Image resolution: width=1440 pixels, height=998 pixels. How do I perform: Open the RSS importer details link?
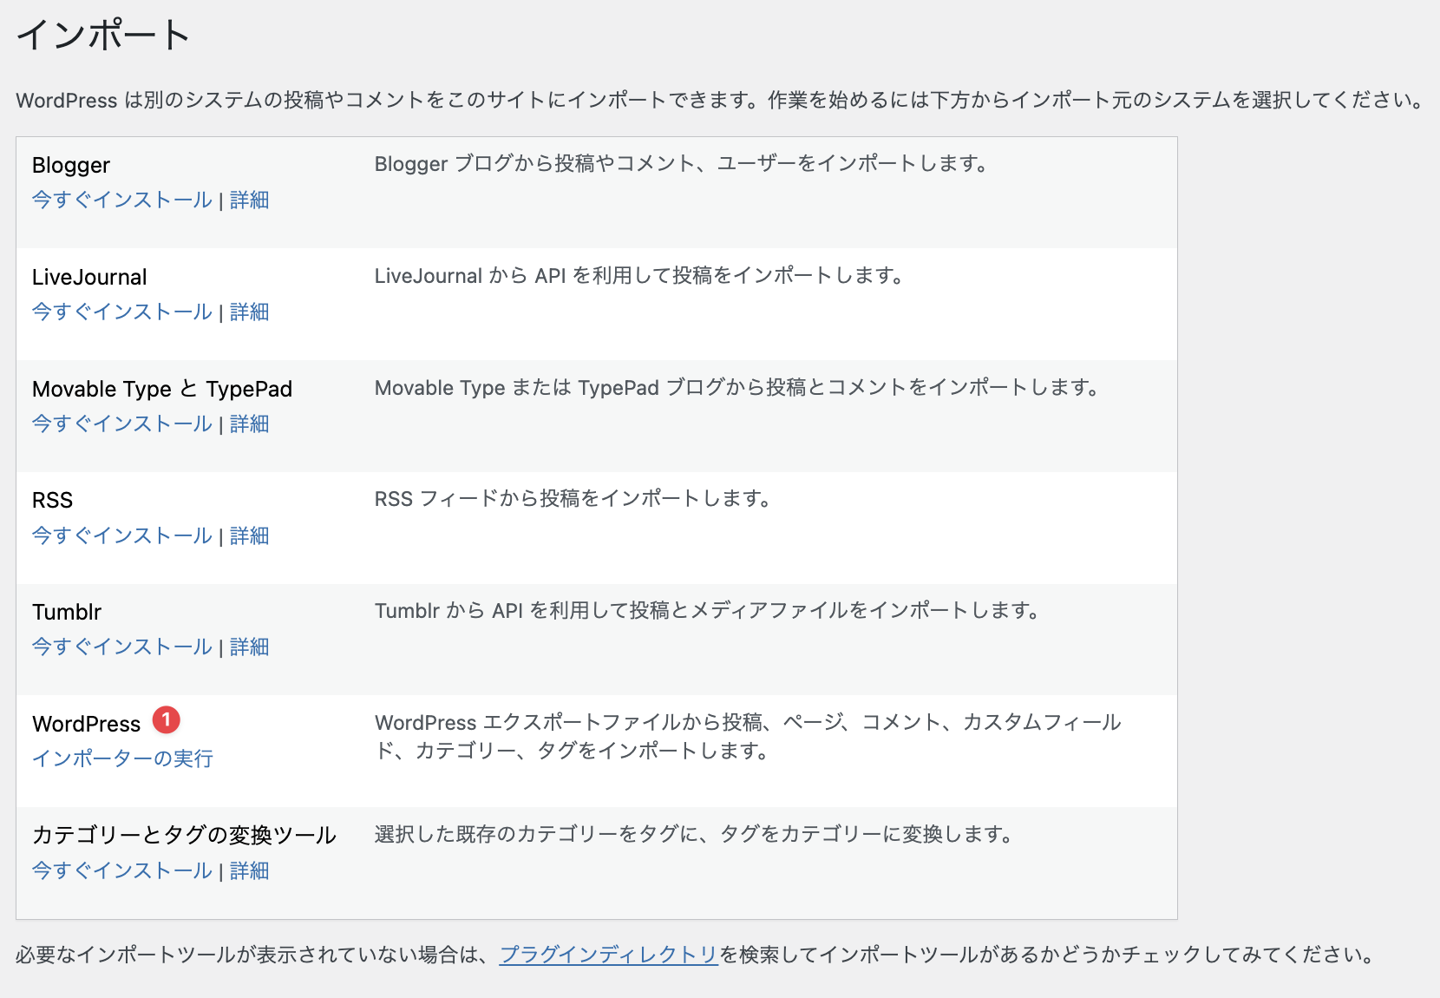click(249, 535)
